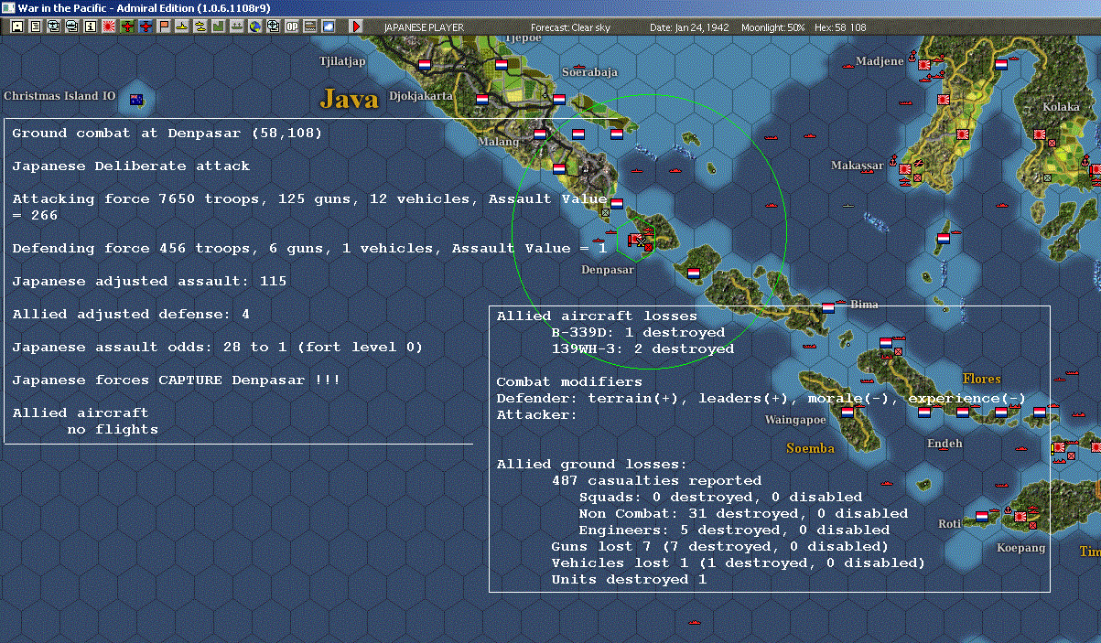
Task: Select red plane on blue background icon
Action: pyautogui.click(x=146, y=27)
